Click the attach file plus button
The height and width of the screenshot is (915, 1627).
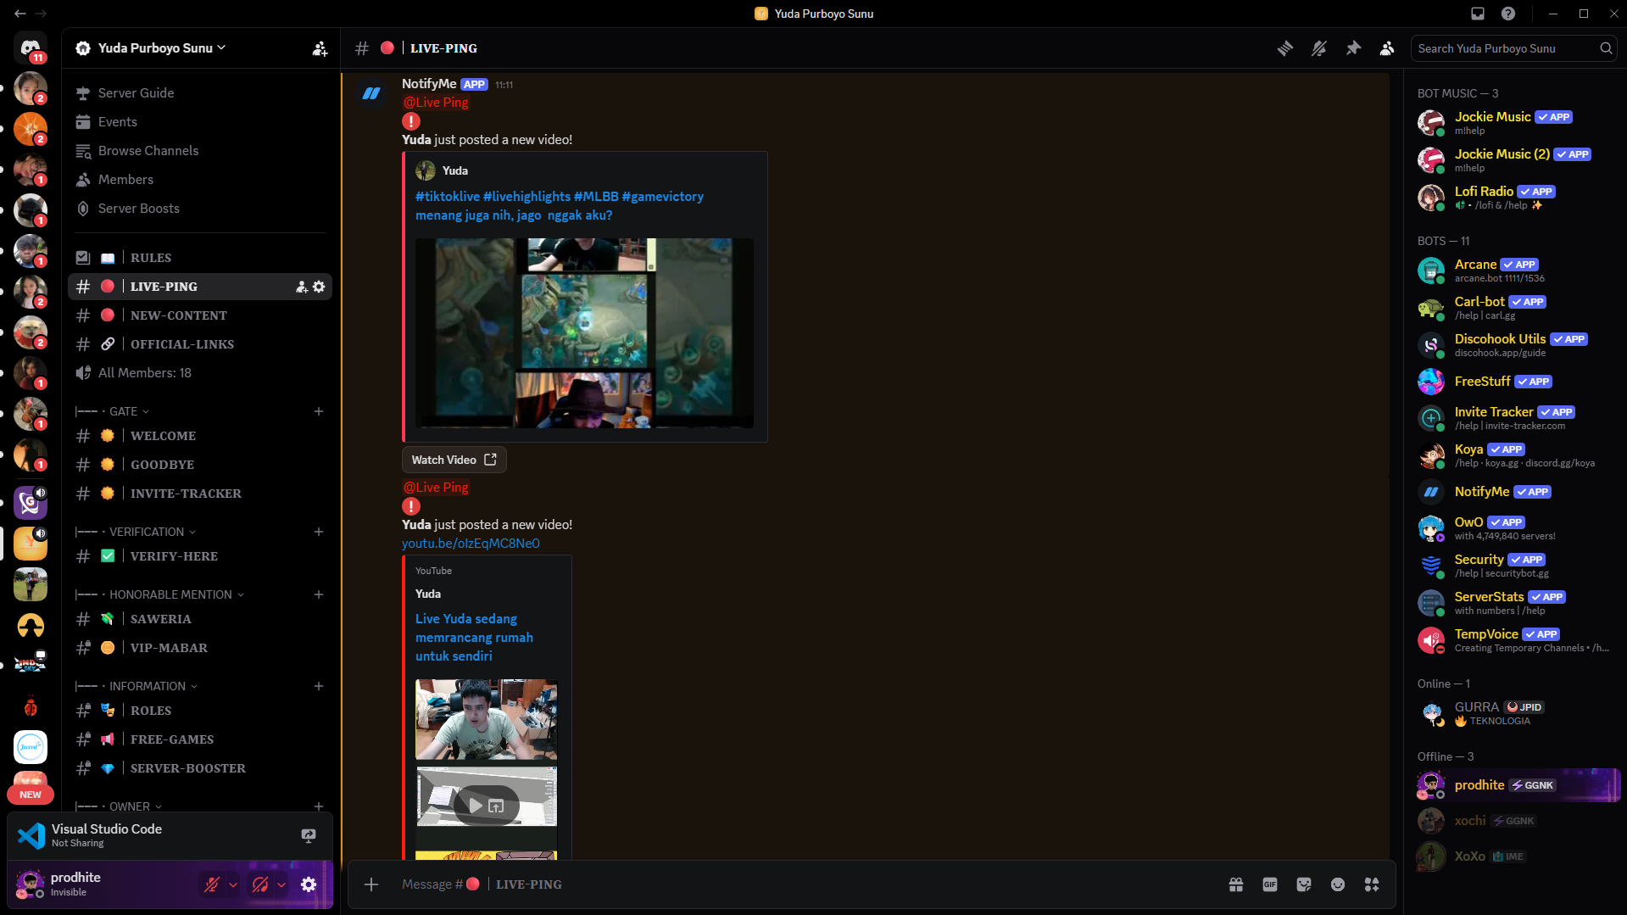tap(371, 884)
